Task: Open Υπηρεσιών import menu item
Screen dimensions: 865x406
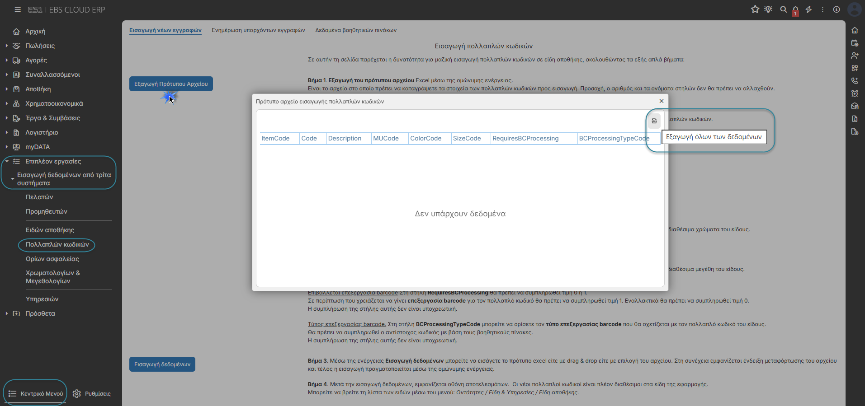Action: click(42, 299)
